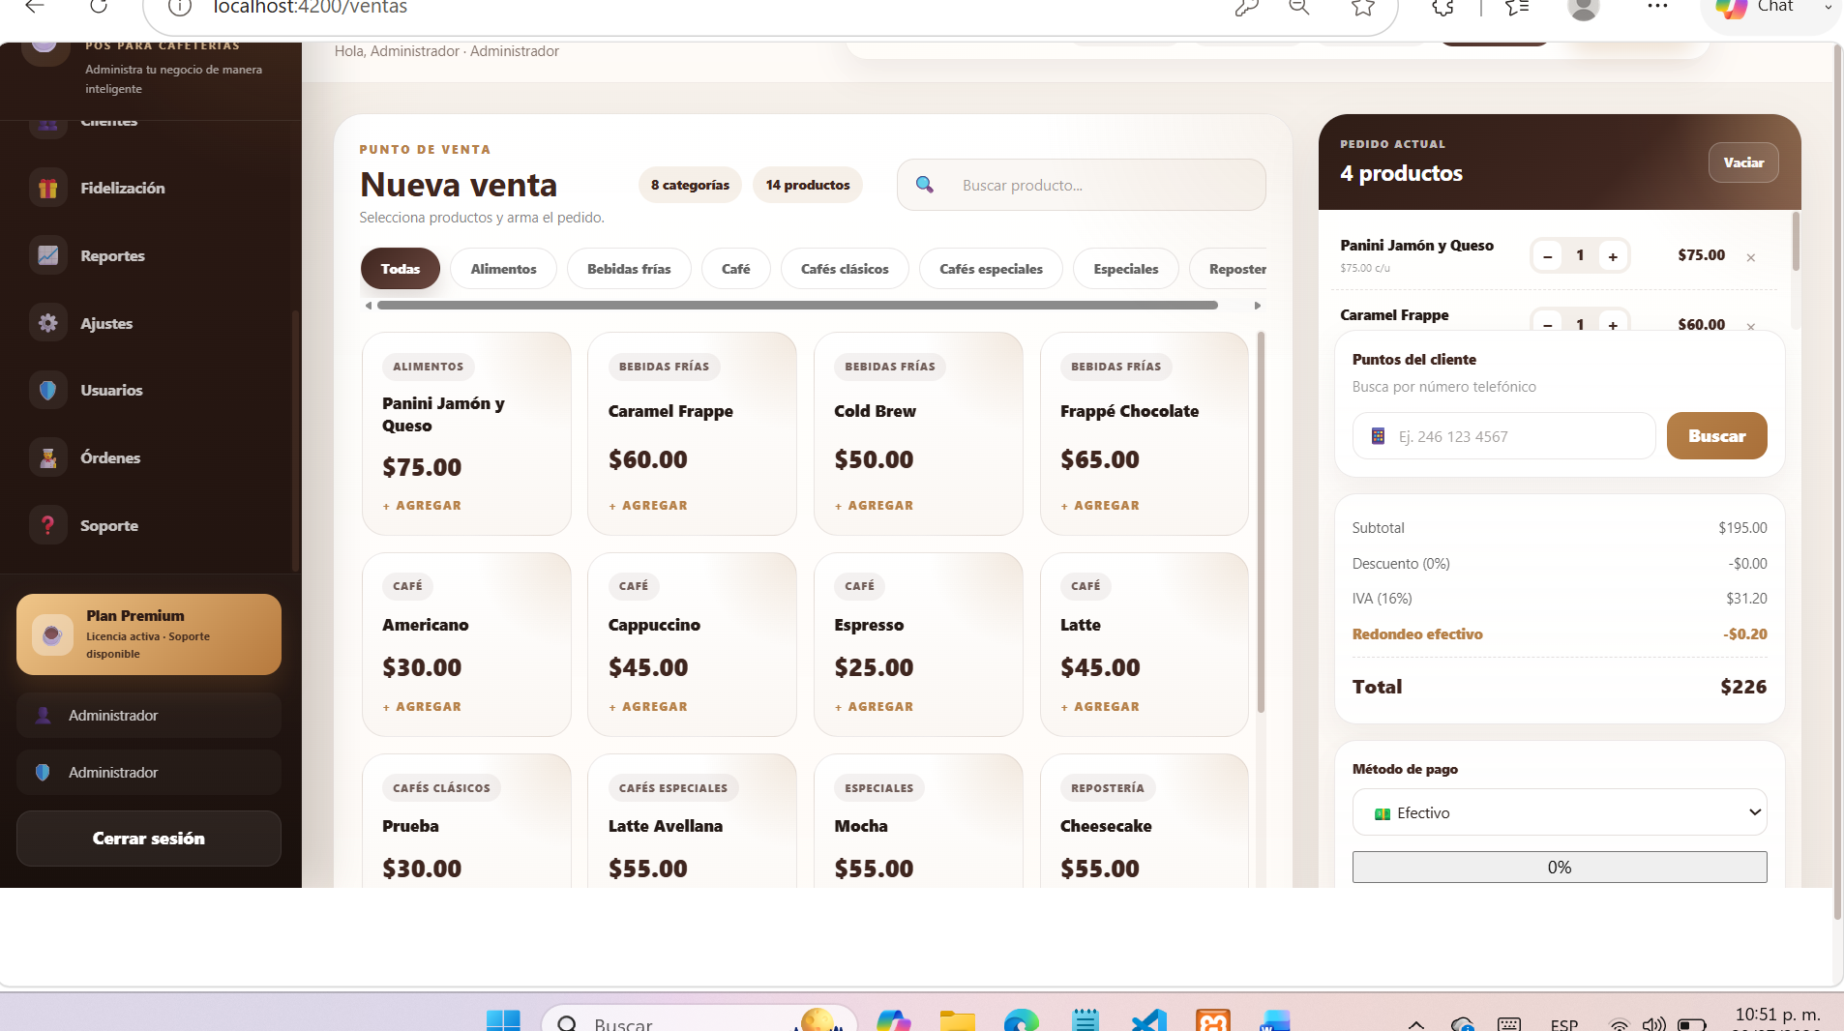Reload the browser page
The width and height of the screenshot is (1844, 1031).
click(99, 7)
